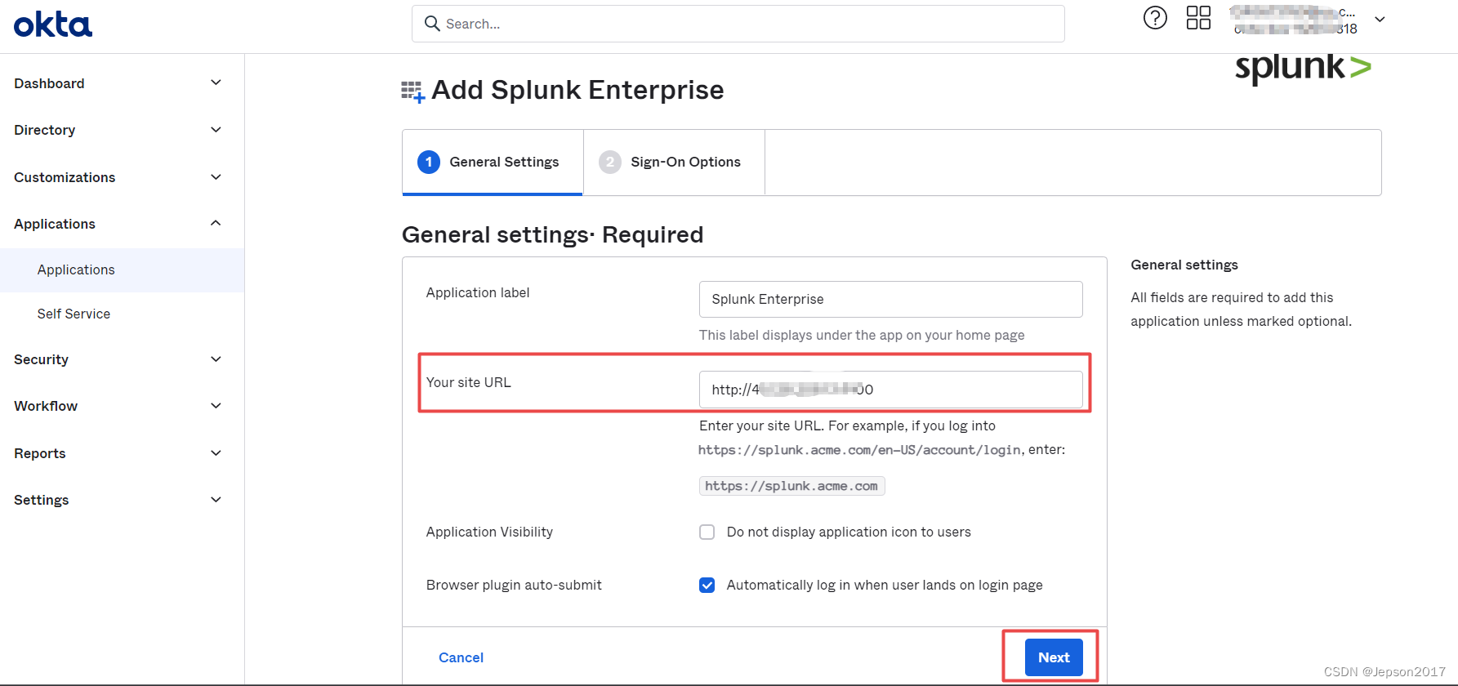Select the Sign-On Options tab

(674, 162)
